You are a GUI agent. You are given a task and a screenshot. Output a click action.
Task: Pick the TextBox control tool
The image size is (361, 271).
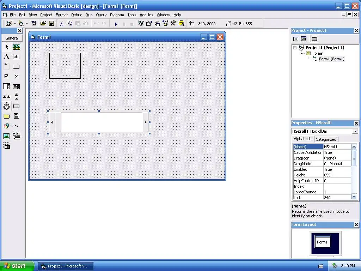(16, 57)
